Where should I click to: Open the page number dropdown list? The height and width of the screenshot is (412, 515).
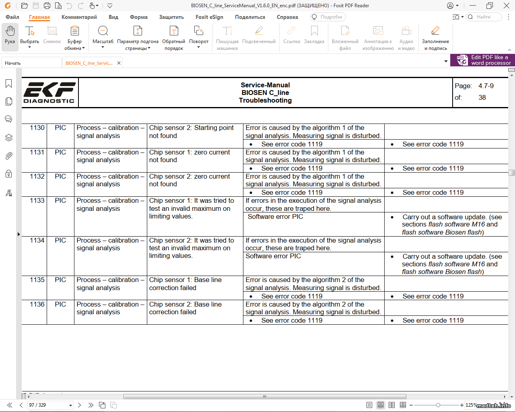[70, 405]
